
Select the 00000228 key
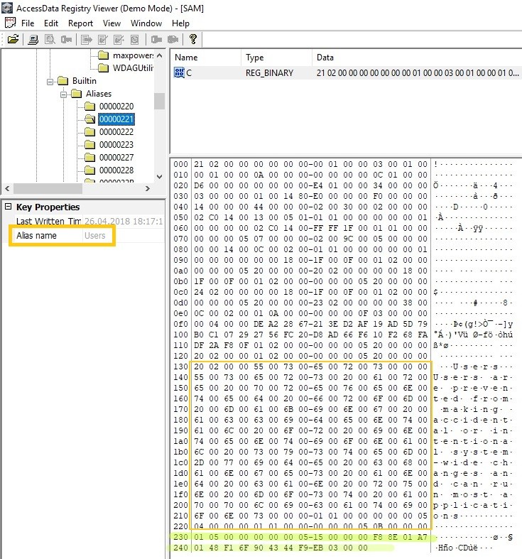[116, 170]
